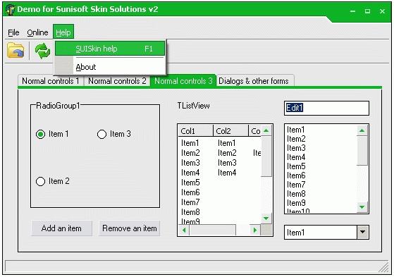Switch to the Normal controls 2 tab
The image size is (394, 277).
(117, 81)
